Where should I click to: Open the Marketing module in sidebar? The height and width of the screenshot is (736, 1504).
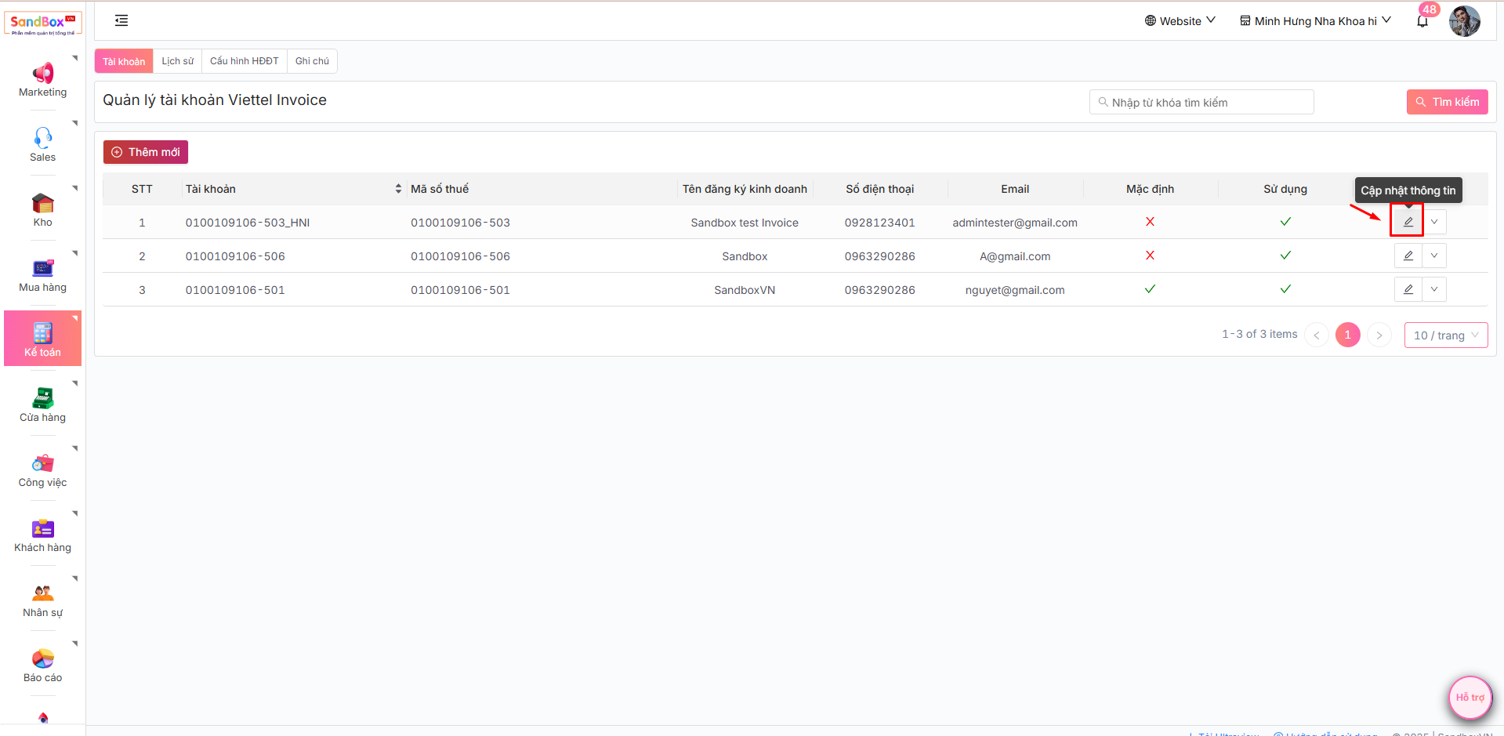click(42, 80)
